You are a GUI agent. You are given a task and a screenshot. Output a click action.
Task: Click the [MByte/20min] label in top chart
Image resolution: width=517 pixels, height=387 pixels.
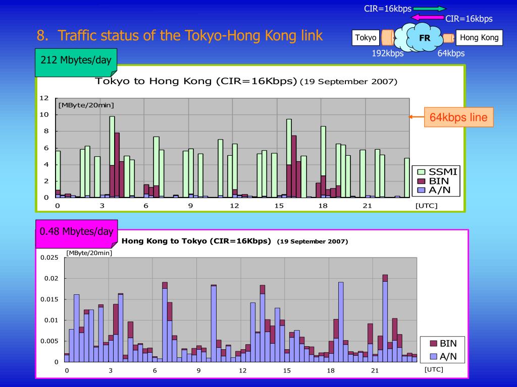(86, 105)
